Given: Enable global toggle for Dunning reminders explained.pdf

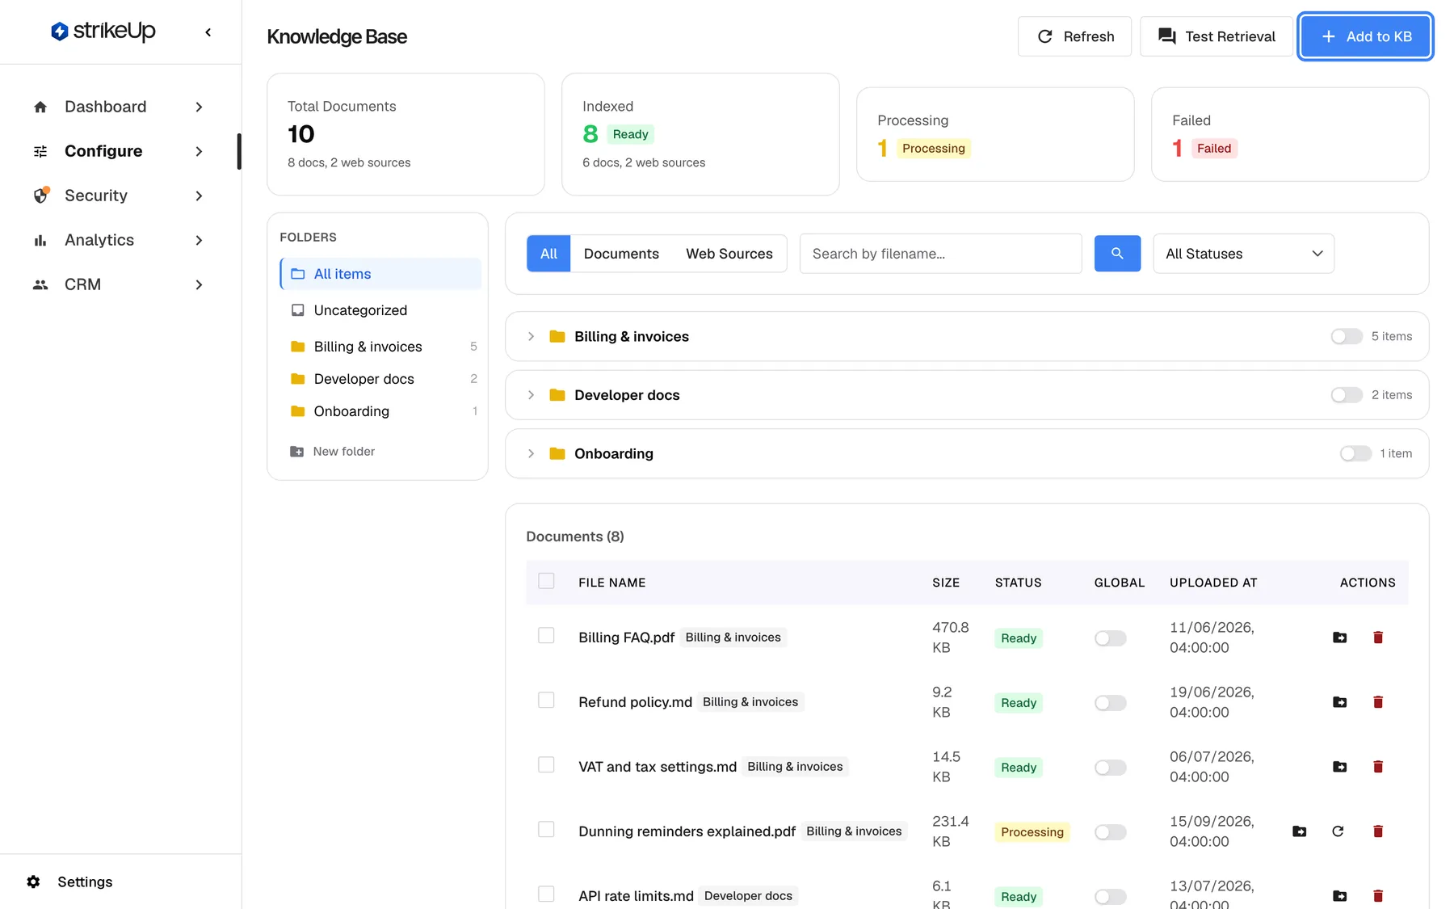Looking at the screenshot, I should point(1110,832).
